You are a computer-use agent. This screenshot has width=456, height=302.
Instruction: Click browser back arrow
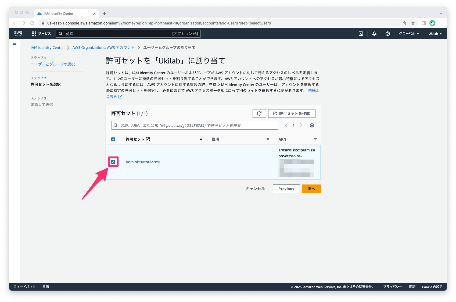15,23
